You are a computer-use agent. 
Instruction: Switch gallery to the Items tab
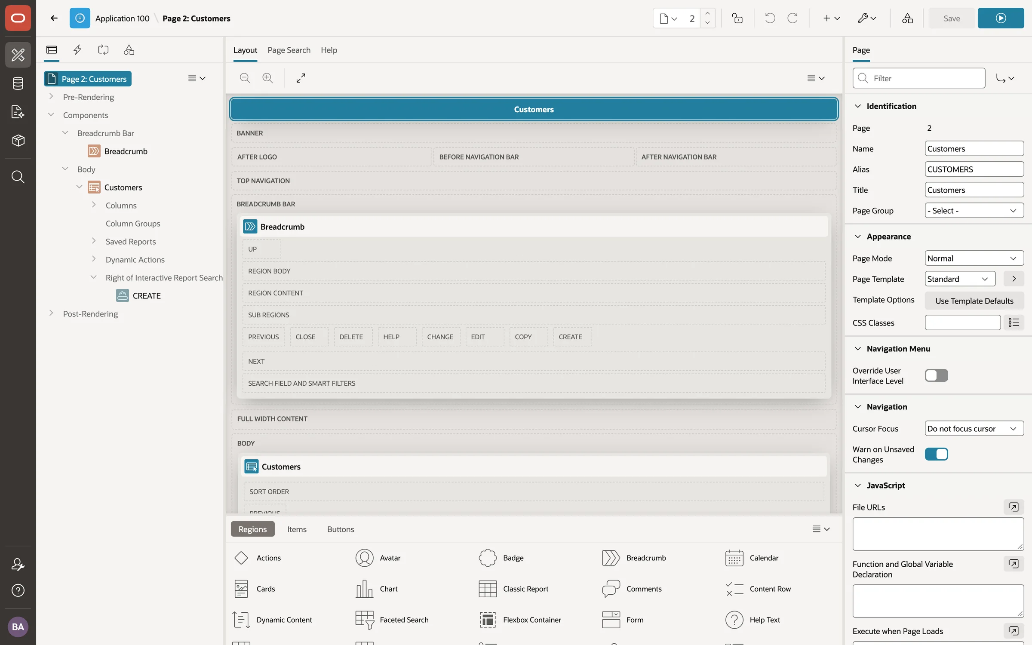point(297,529)
